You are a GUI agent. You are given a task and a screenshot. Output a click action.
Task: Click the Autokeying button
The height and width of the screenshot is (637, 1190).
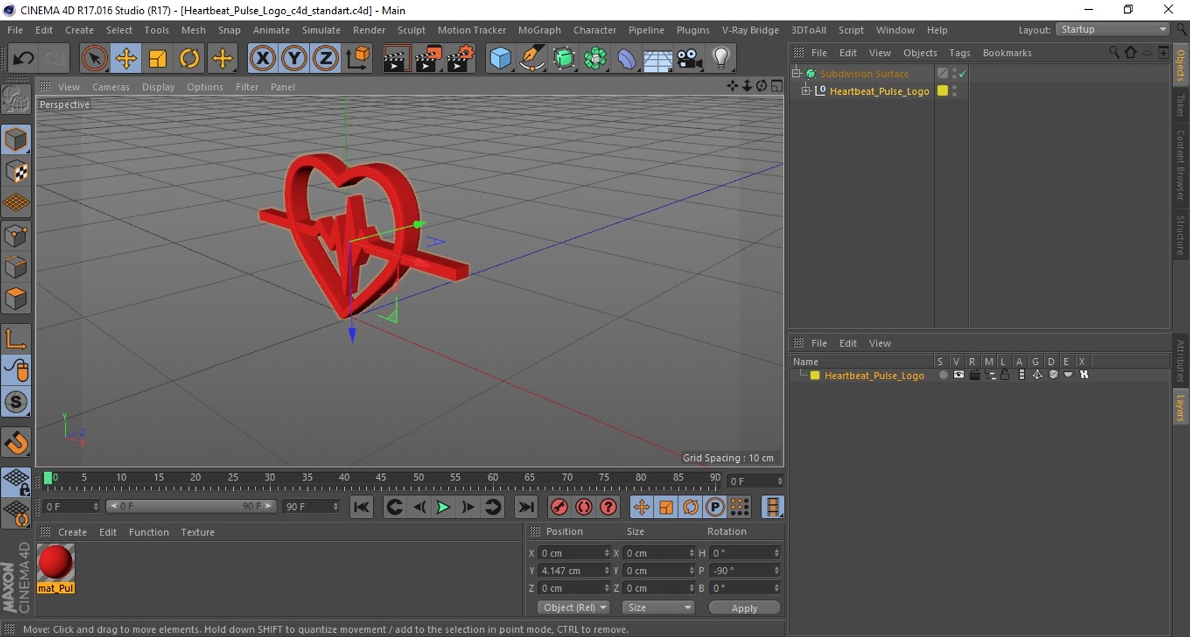[x=584, y=507]
